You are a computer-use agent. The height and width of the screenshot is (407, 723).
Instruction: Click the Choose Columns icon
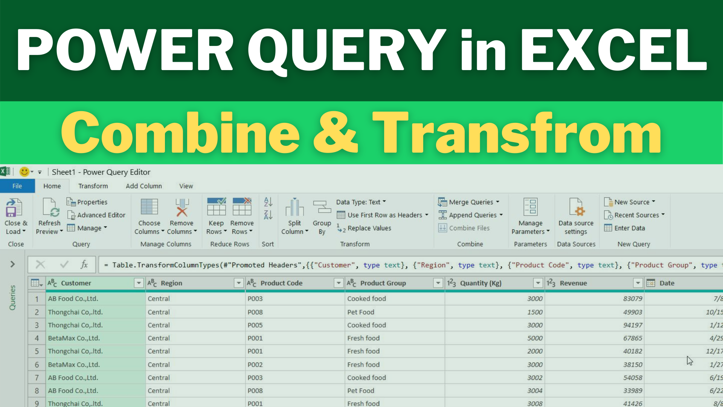click(x=149, y=207)
